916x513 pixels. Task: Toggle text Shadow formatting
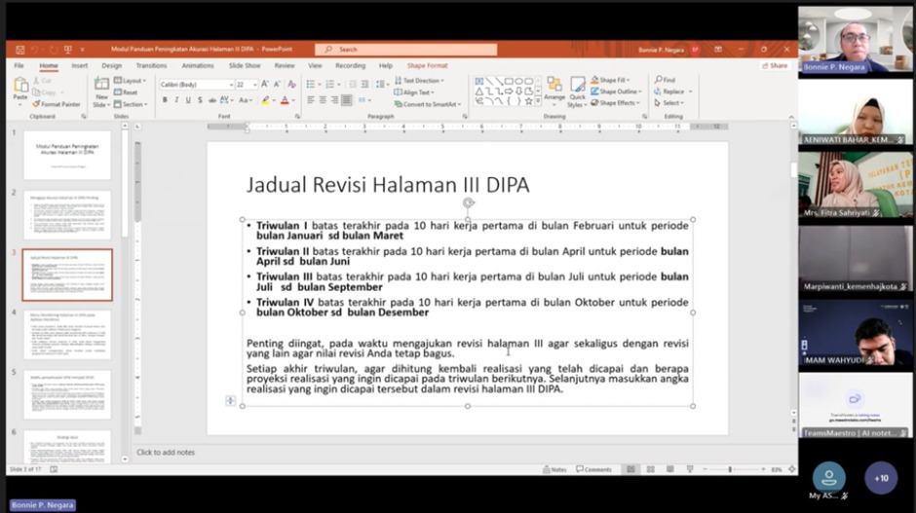click(200, 100)
